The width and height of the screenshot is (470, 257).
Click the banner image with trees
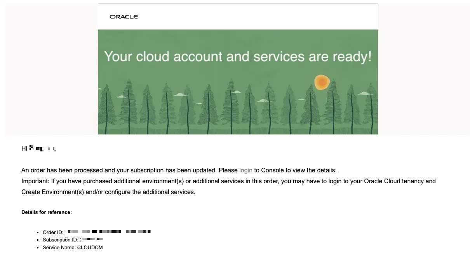(238, 82)
